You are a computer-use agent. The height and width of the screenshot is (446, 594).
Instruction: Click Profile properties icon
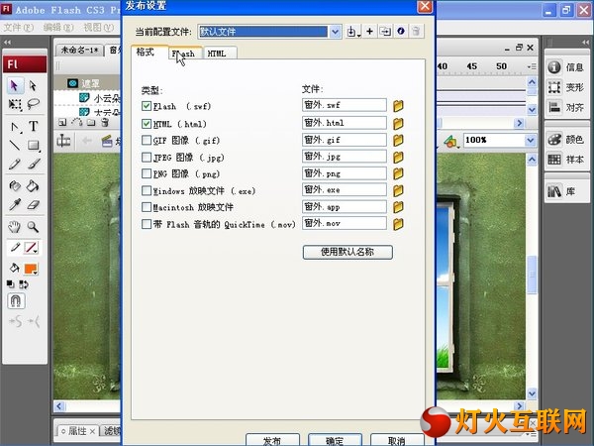click(x=401, y=32)
